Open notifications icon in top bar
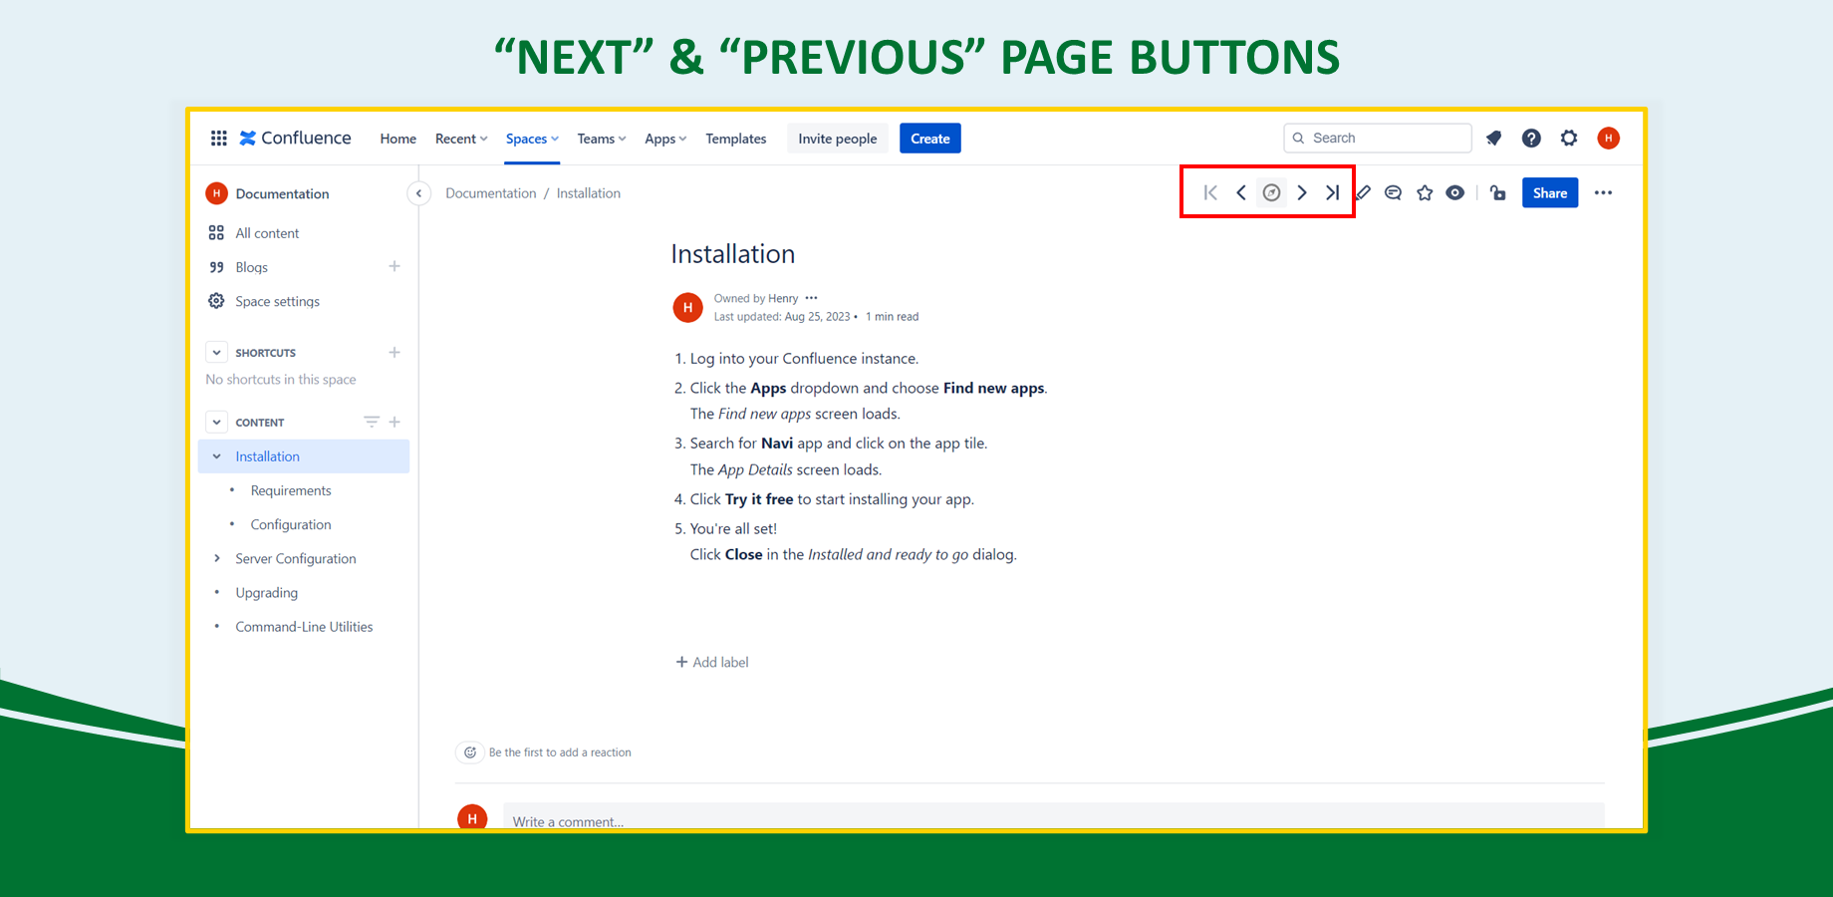The width and height of the screenshot is (1833, 897). click(x=1493, y=138)
